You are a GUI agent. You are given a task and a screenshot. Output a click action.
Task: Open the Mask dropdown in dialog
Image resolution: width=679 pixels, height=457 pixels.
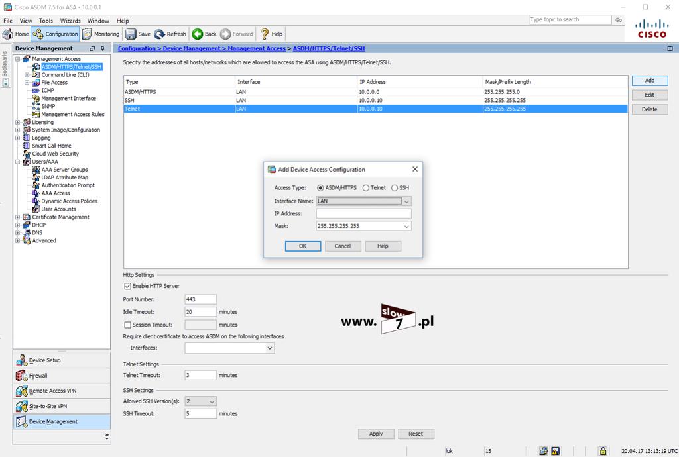pyautogui.click(x=406, y=226)
